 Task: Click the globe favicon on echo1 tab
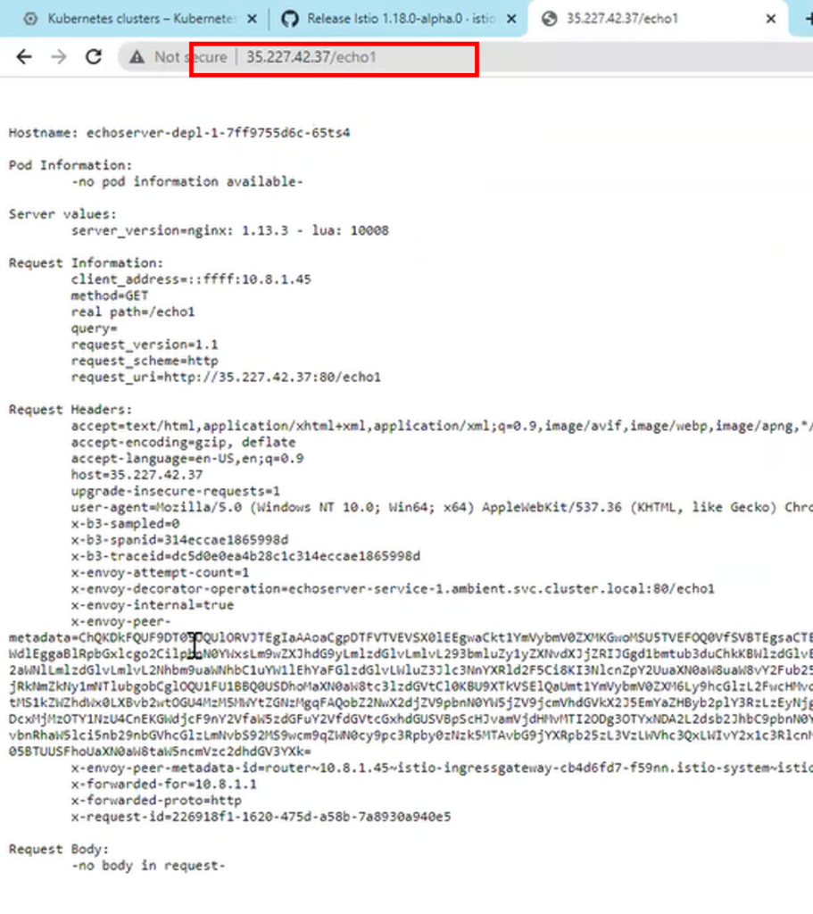coord(549,19)
